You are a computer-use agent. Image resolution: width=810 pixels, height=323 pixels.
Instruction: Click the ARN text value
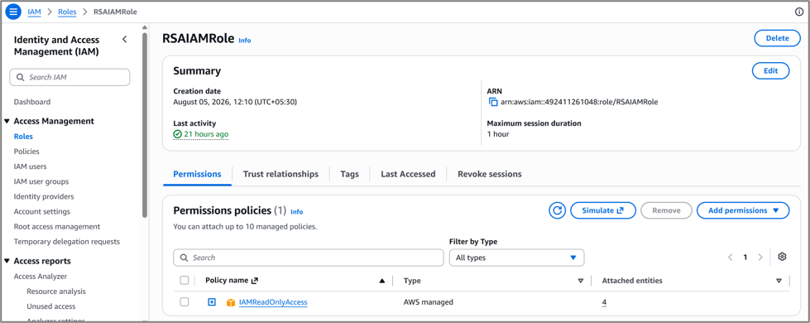(579, 102)
